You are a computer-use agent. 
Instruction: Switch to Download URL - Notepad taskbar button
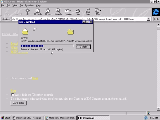(28, 118)
